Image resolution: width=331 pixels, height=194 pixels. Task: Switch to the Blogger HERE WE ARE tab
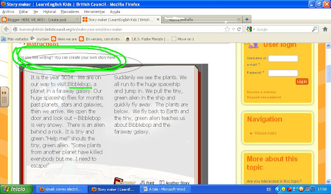(x=40, y=20)
